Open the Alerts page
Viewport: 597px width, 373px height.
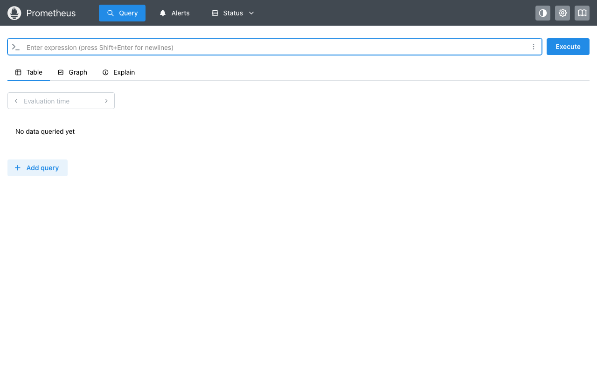[174, 13]
